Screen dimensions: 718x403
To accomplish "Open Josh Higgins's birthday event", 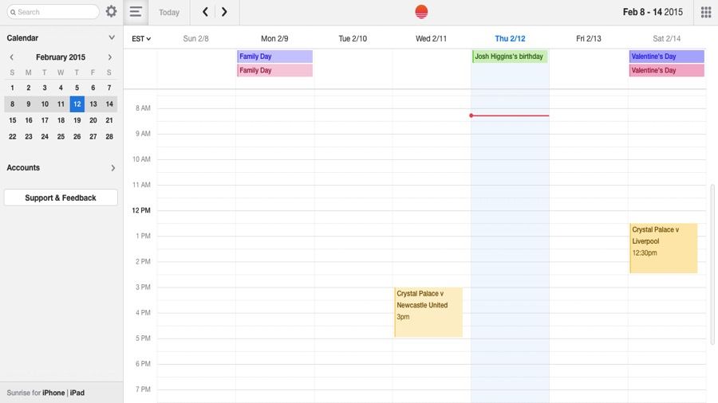I will 509,57.
